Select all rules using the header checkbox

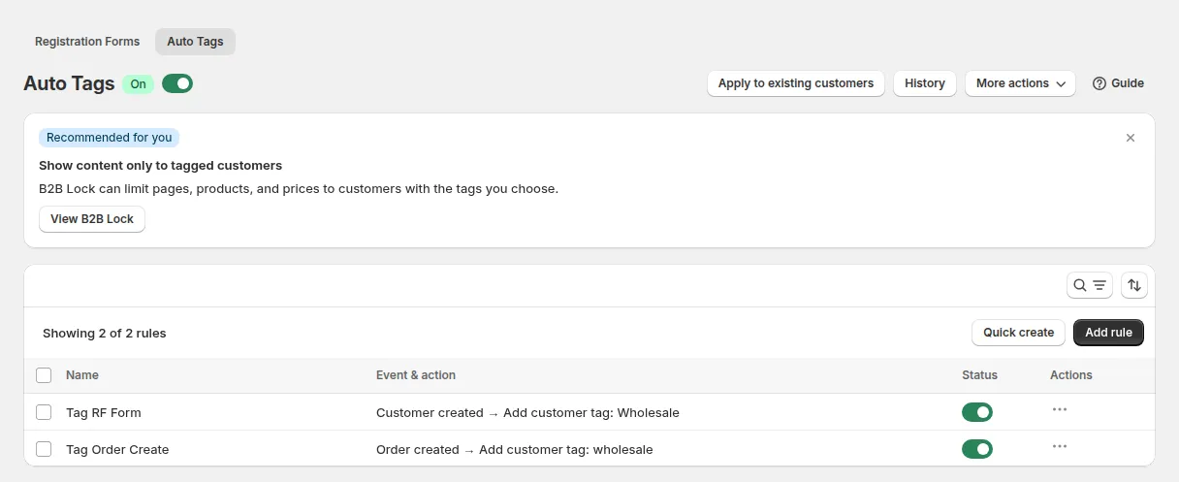coord(44,375)
